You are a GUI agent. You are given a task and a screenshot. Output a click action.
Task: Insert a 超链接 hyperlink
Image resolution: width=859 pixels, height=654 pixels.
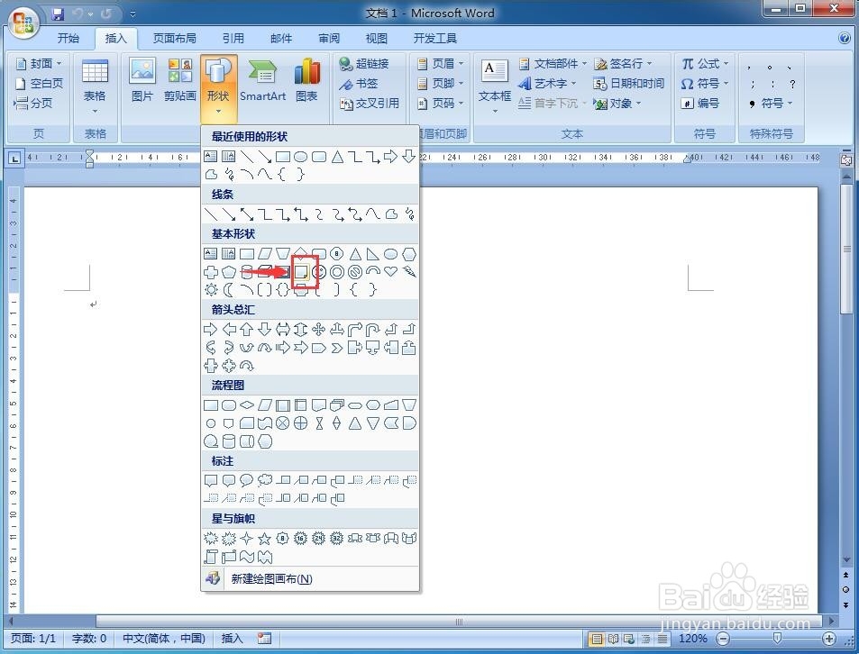coord(364,63)
